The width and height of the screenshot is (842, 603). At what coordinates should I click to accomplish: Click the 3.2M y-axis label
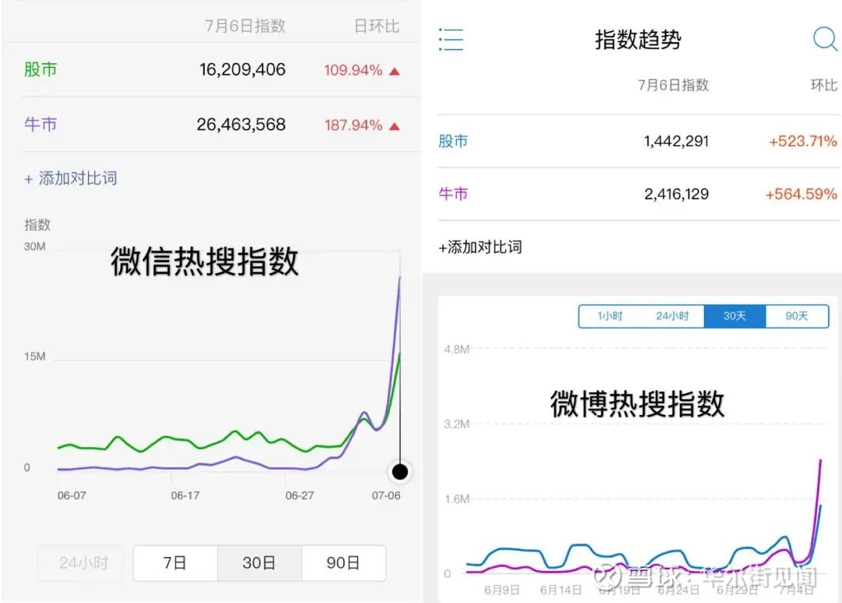point(457,424)
